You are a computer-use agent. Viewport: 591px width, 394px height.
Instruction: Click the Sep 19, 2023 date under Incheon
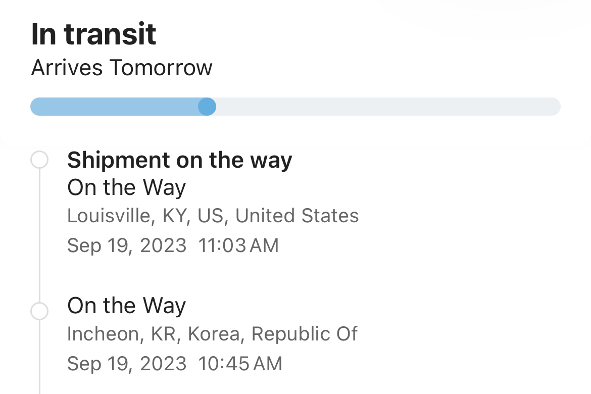[x=127, y=364]
